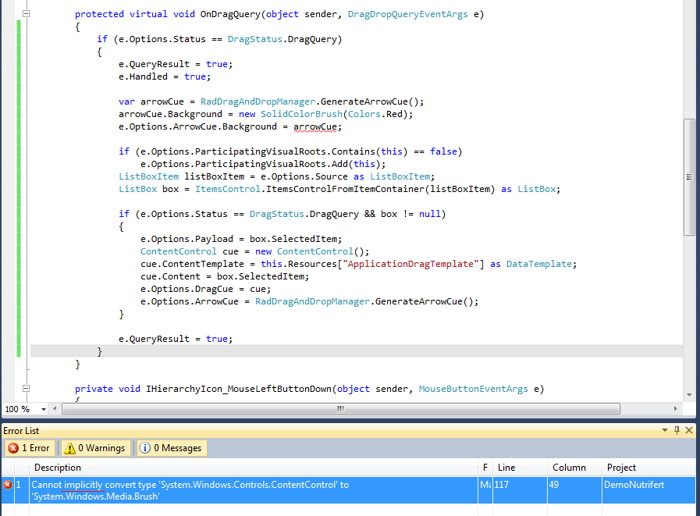This screenshot has height=516, width=700.
Task: Click the red error icon in list row
Action: [8, 485]
